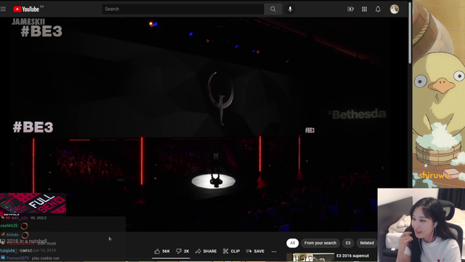
Task: Click the page vertical scrollbar
Action: click(410, 33)
